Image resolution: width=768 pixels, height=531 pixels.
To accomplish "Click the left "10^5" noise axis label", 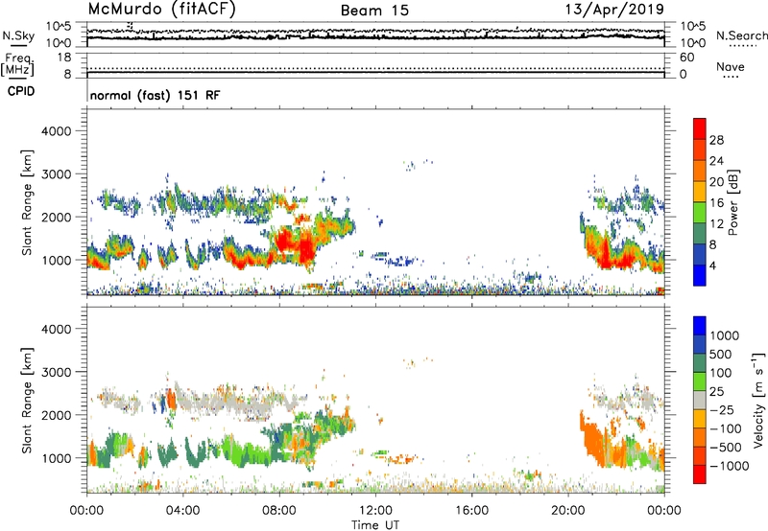I will point(59,26).
